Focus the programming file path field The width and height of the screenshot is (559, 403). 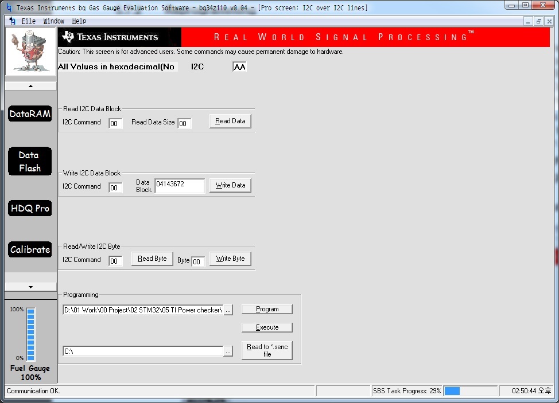tap(143, 310)
